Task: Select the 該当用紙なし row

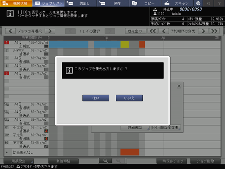Action: point(27,152)
